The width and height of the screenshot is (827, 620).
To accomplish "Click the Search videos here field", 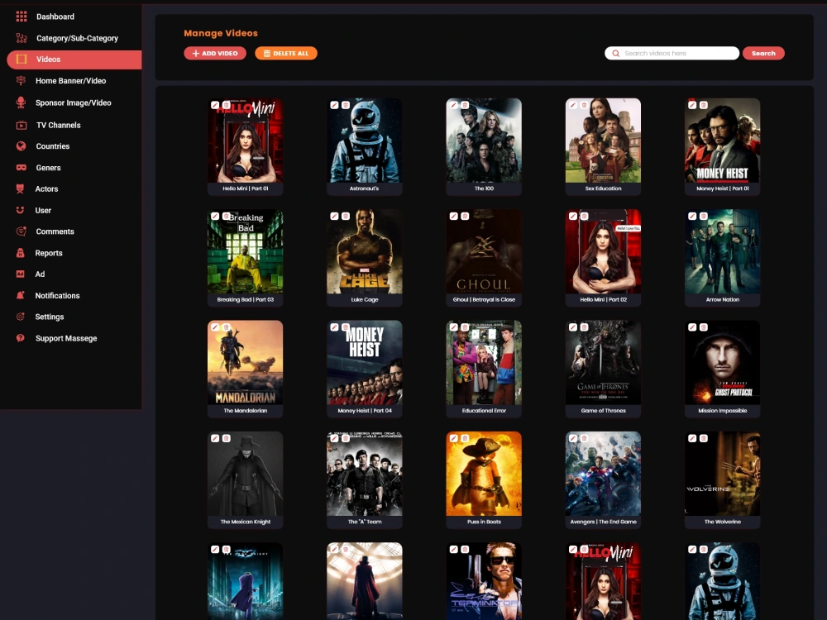I will (x=672, y=53).
